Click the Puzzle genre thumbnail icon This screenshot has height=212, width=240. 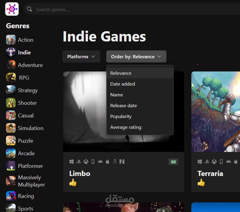[x=11, y=141]
